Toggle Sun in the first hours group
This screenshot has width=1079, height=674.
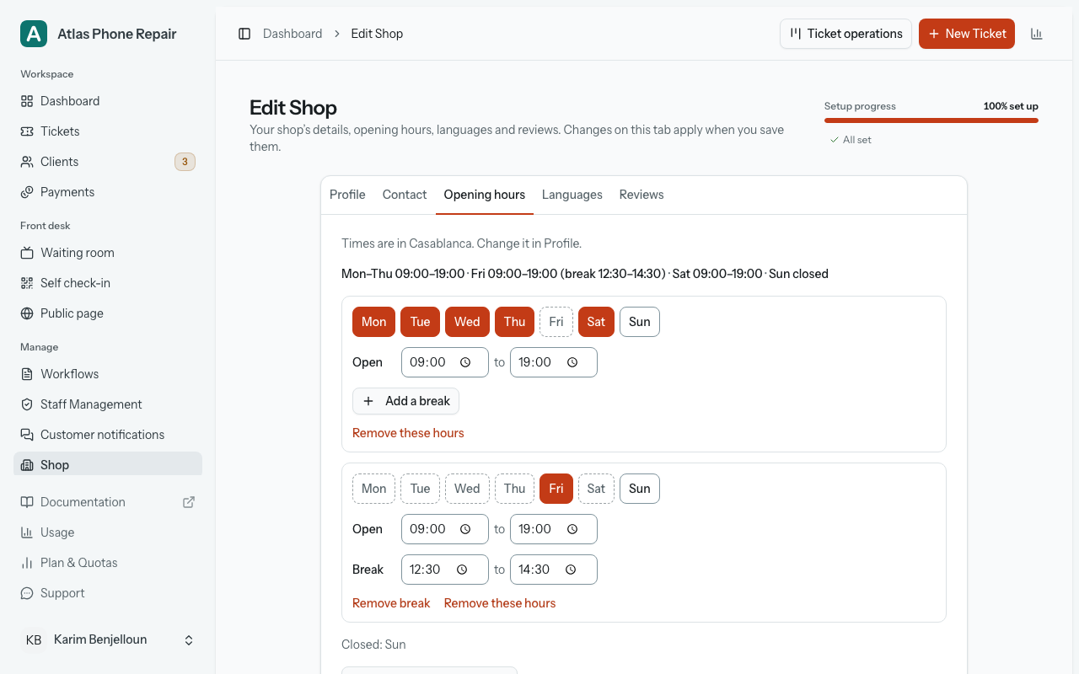[640, 322]
